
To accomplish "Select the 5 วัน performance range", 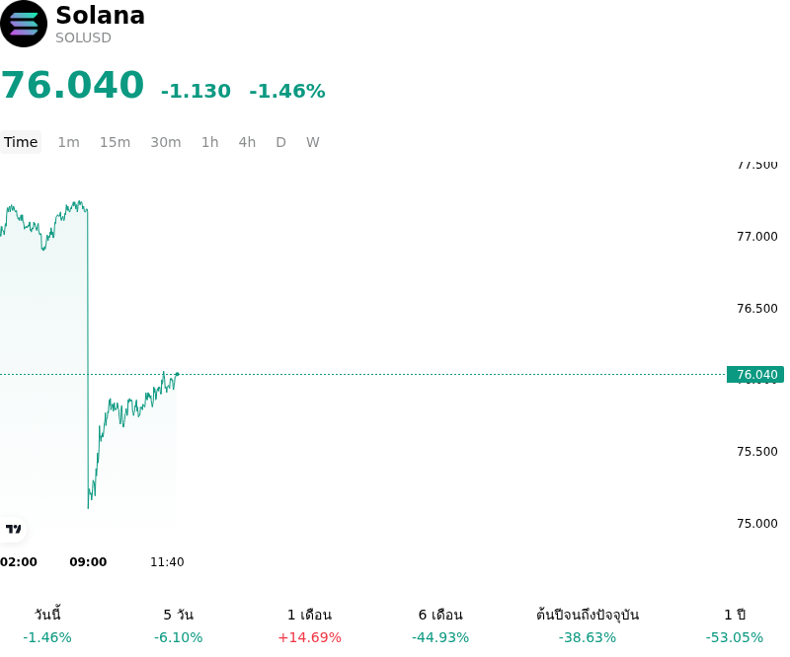I will [x=179, y=625].
